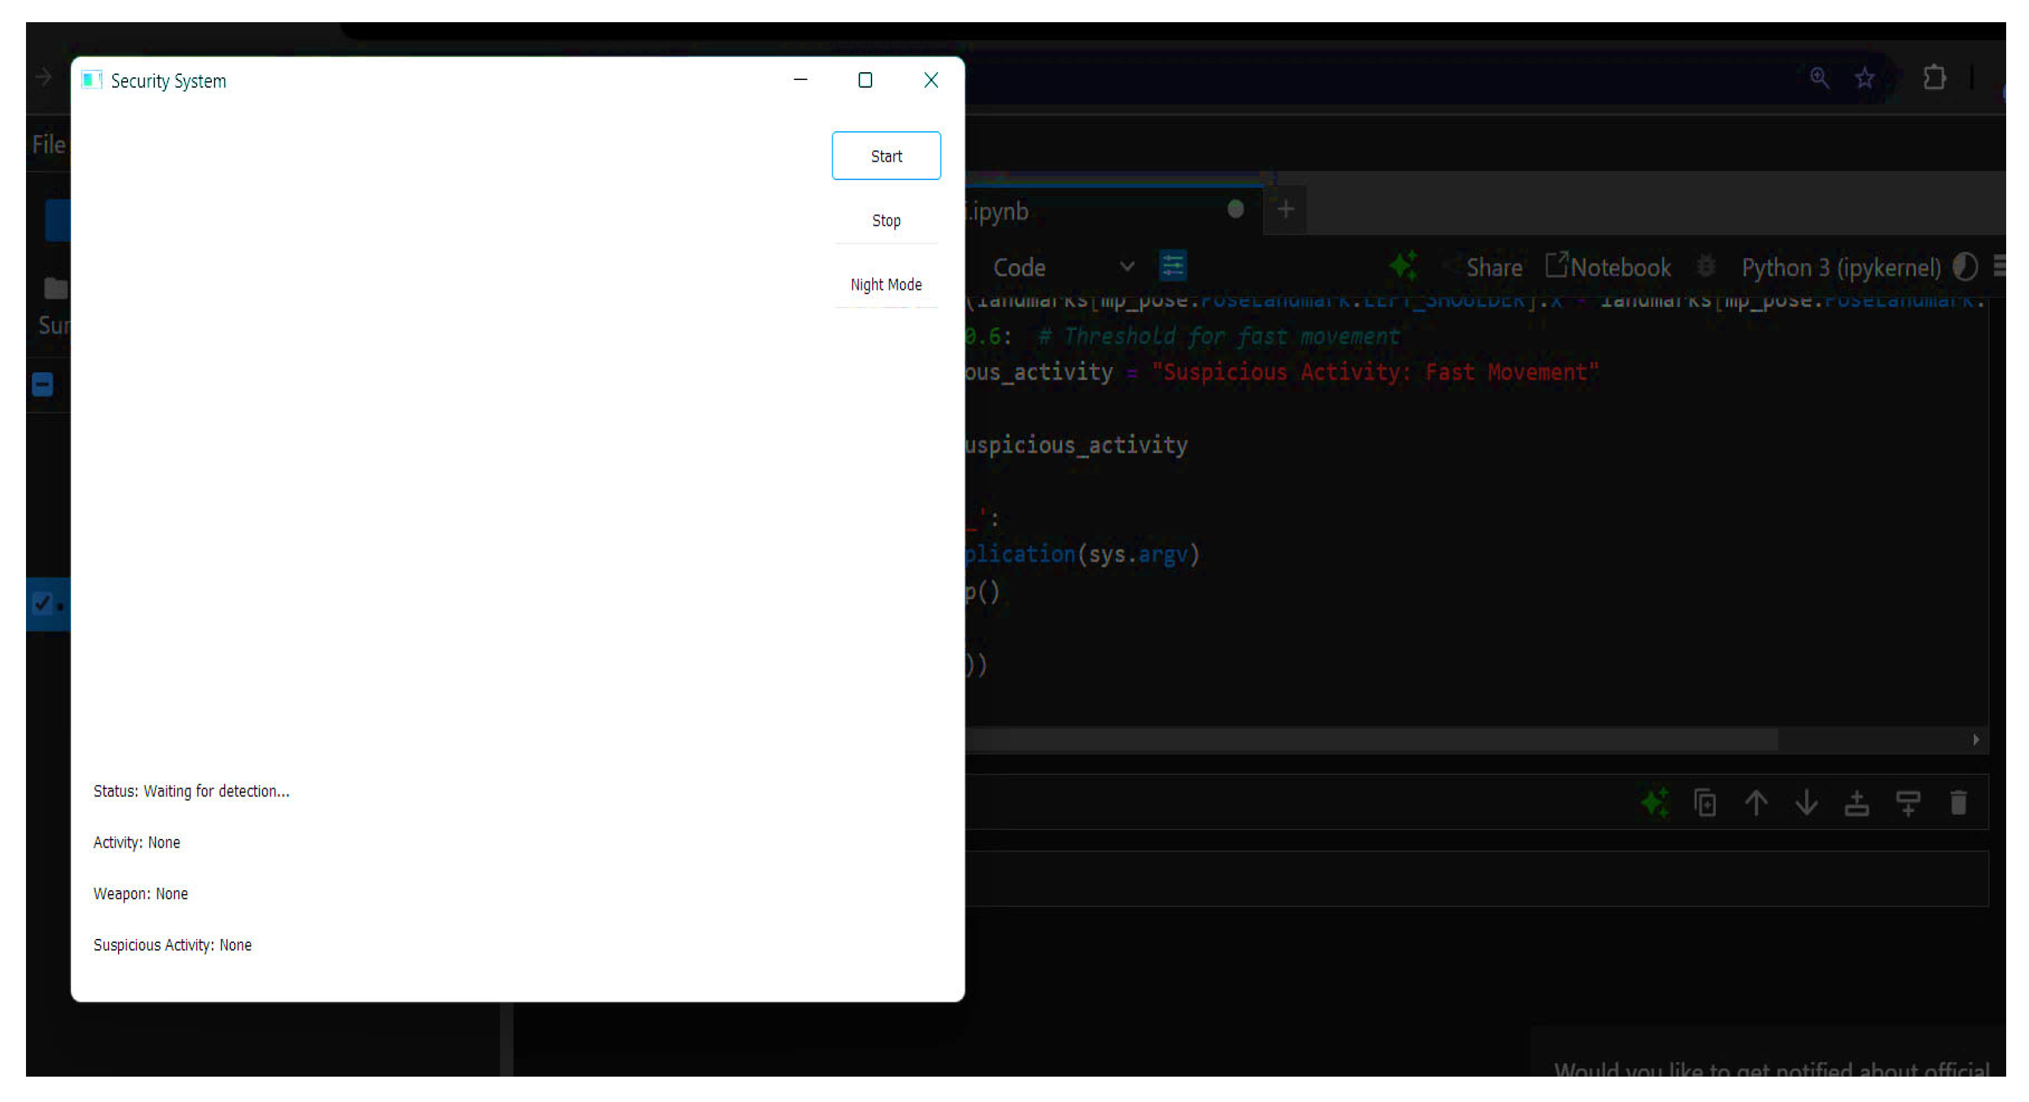Open a new tab with the plus icon
This screenshot has height=1102, width=2029.
pyautogui.click(x=1286, y=209)
